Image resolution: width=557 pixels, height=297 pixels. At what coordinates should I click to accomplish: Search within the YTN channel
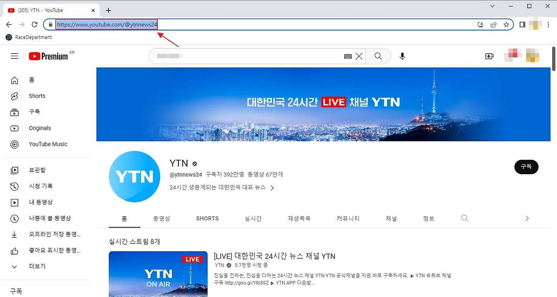coord(465,218)
